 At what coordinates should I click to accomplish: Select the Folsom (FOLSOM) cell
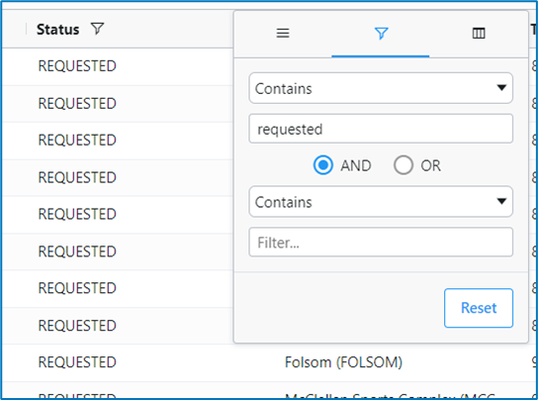click(x=343, y=362)
